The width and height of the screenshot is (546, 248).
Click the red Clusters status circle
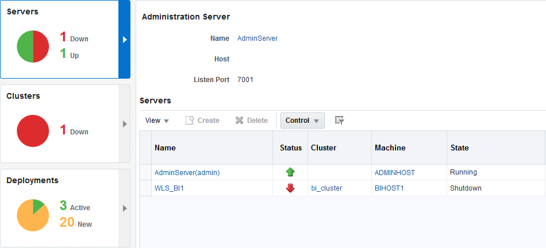[x=33, y=131]
